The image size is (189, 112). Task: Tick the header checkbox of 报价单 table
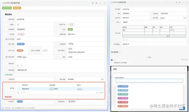tap(19, 85)
